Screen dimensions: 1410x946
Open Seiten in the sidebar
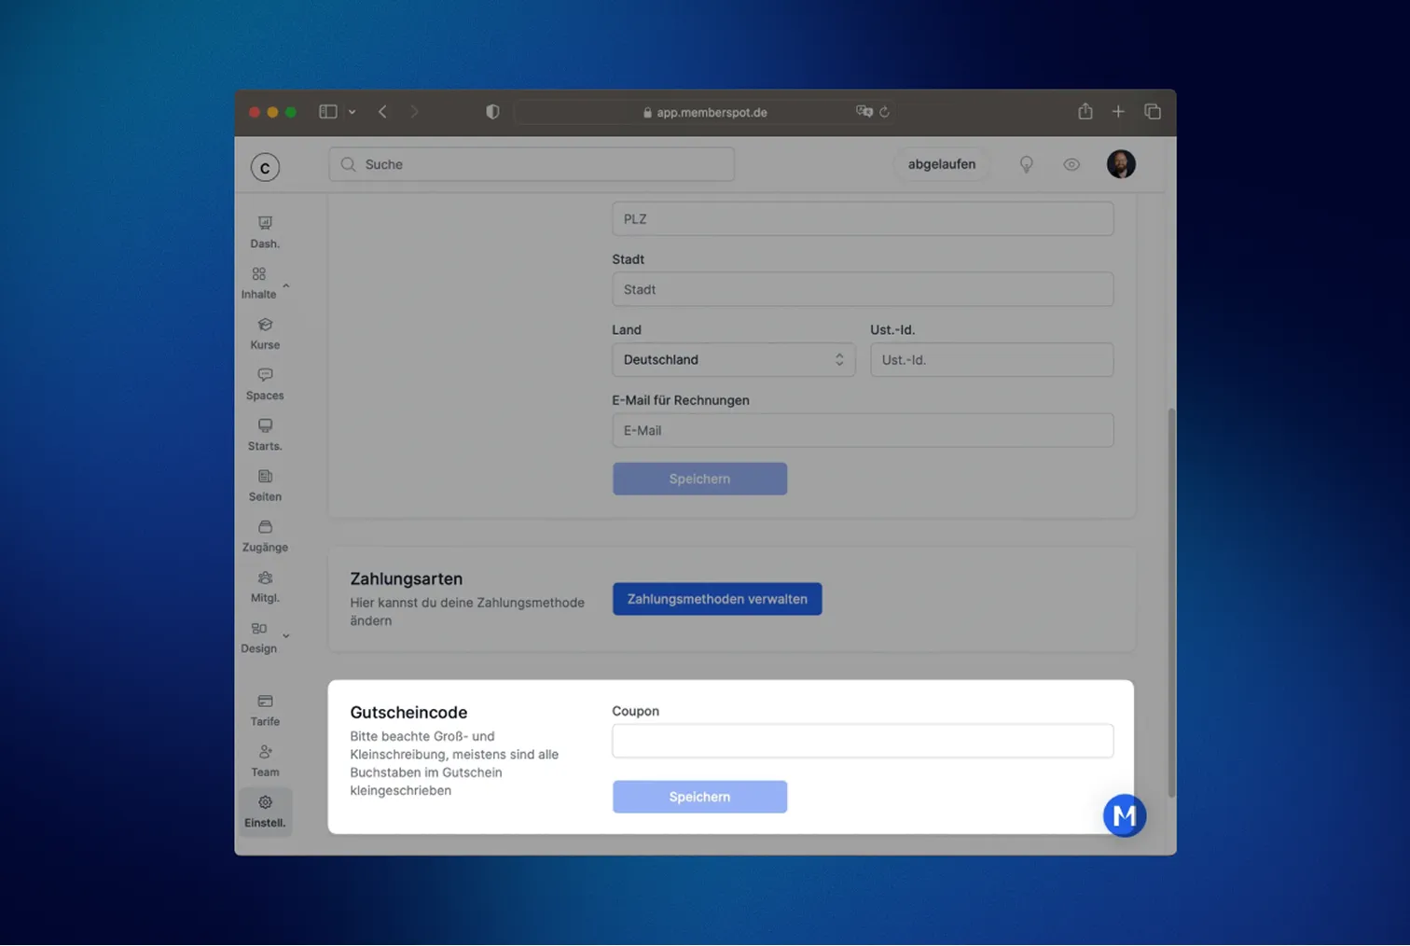[265, 485]
